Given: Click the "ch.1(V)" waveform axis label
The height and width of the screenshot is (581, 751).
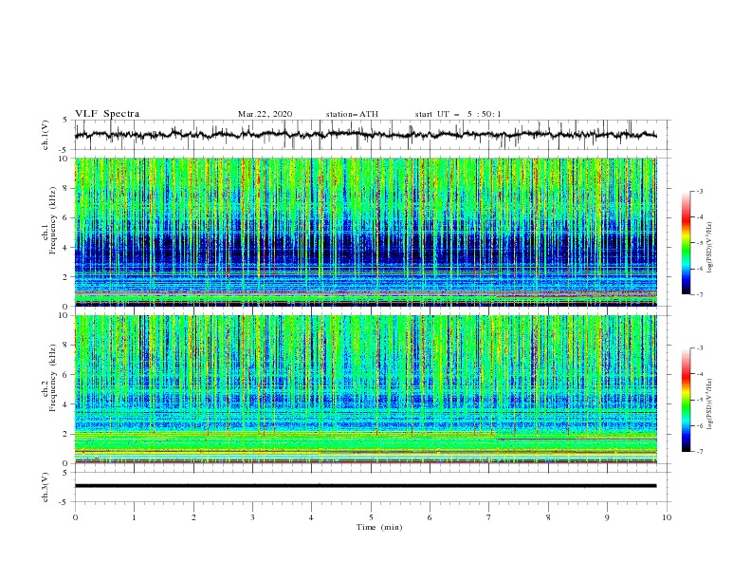Looking at the screenshot, I should click(46, 135).
